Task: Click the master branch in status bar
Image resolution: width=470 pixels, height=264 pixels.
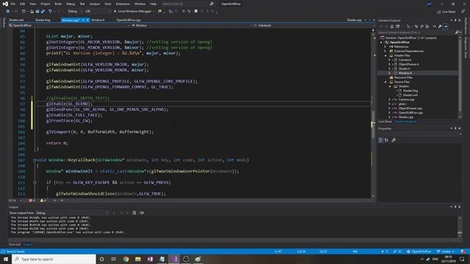Action: coord(446,252)
